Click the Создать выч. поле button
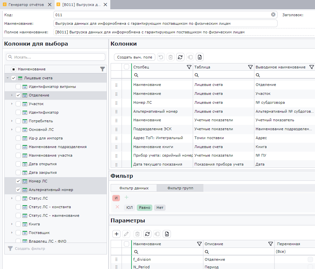 click(x=134, y=57)
